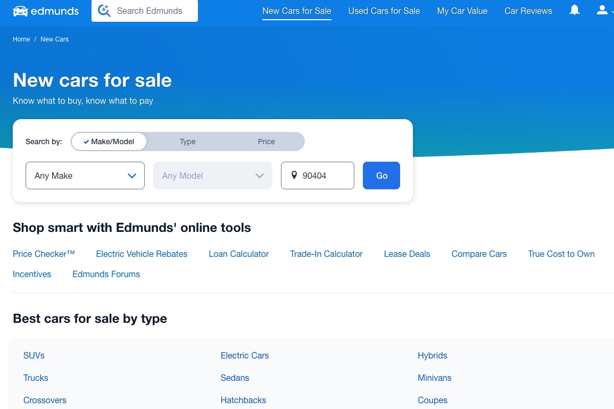
Task: View Lease Deals
Action: [407, 254]
